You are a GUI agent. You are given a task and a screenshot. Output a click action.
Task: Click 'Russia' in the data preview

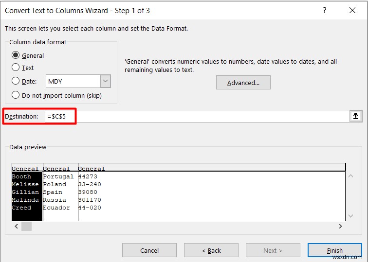[x=55, y=200]
